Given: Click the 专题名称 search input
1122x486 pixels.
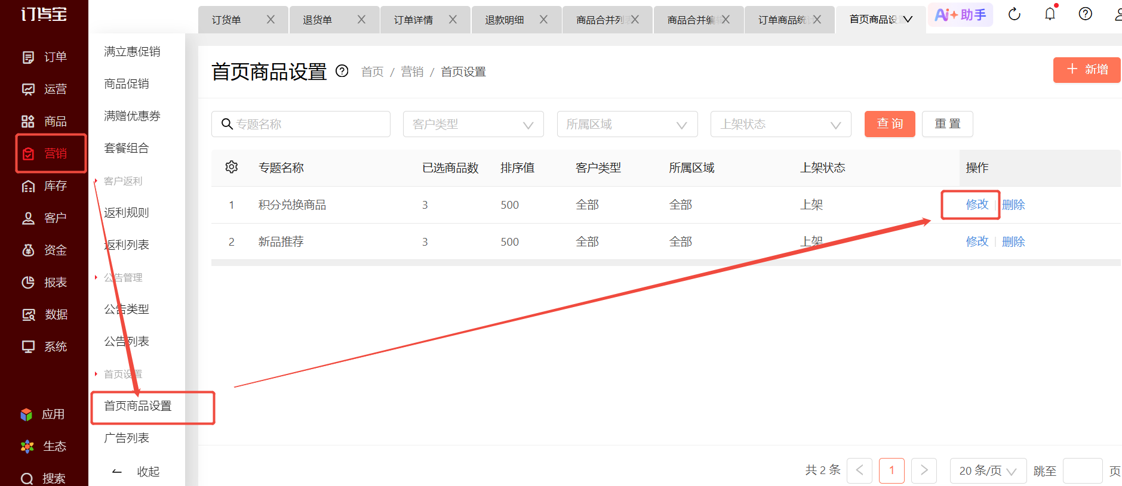Looking at the screenshot, I should coord(301,124).
